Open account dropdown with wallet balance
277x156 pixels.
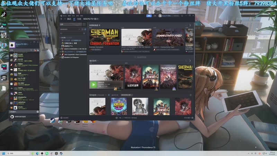point(169,16)
